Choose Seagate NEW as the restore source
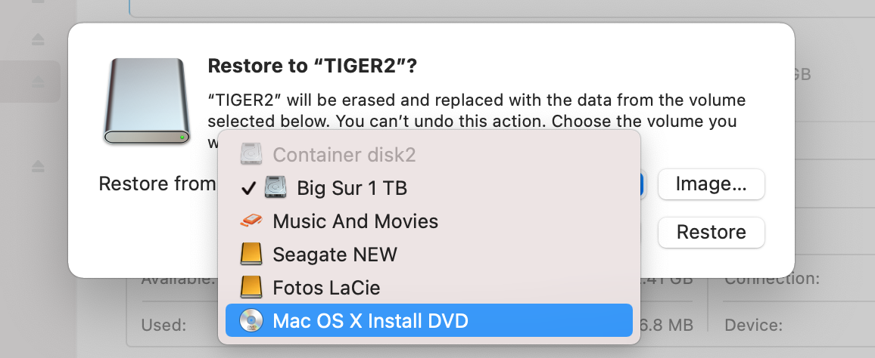875x358 pixels. 428,255
